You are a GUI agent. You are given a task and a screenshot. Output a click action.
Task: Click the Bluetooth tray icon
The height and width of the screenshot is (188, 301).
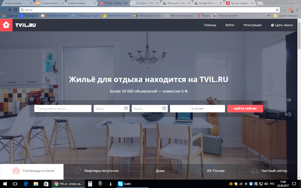[x=246, y=184]
